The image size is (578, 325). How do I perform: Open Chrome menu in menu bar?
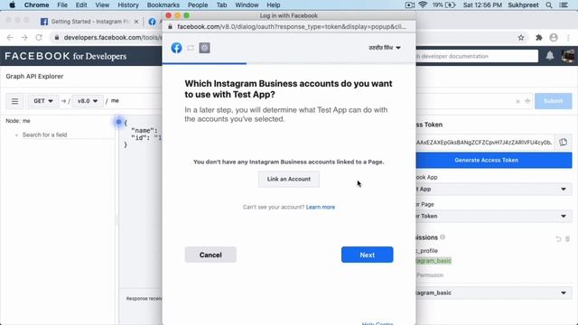tap(36, 5)
